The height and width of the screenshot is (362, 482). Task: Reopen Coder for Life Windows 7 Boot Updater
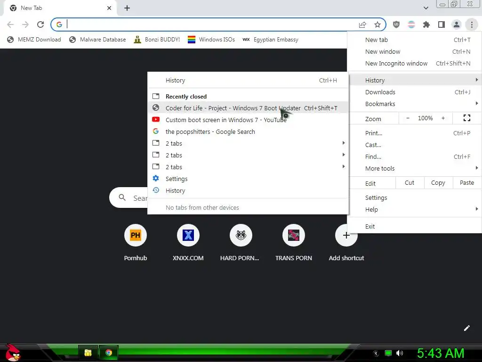point(248,108)
